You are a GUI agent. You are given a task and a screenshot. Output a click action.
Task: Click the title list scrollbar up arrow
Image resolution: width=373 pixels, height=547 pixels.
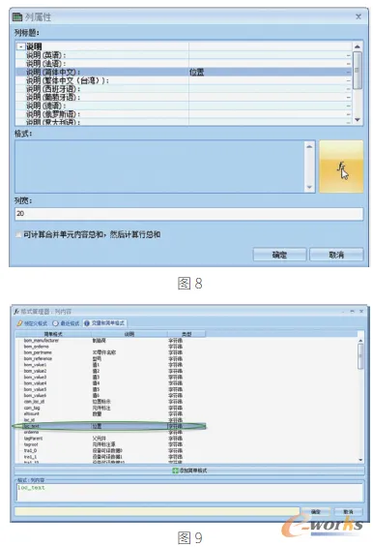pos(357,46)
